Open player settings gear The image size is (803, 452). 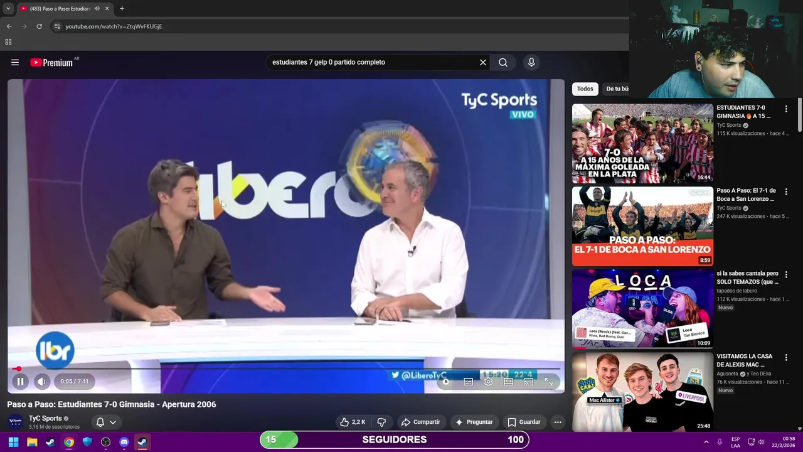pyautogui.click(x=488, y=382)
